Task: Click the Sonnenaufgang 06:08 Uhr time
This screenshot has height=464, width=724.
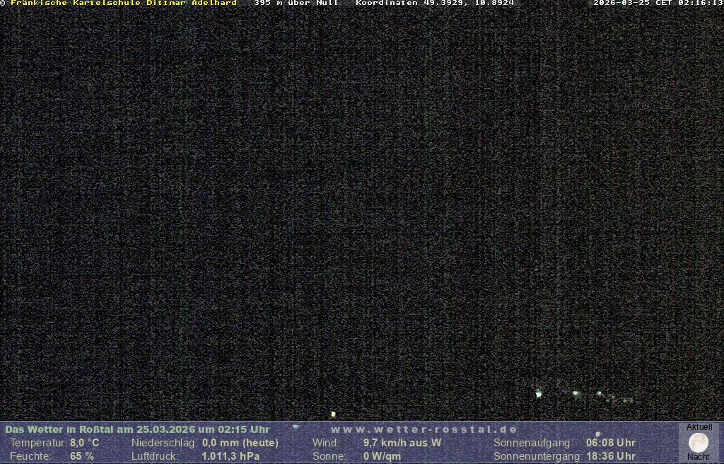Action: tap(610, 443)
